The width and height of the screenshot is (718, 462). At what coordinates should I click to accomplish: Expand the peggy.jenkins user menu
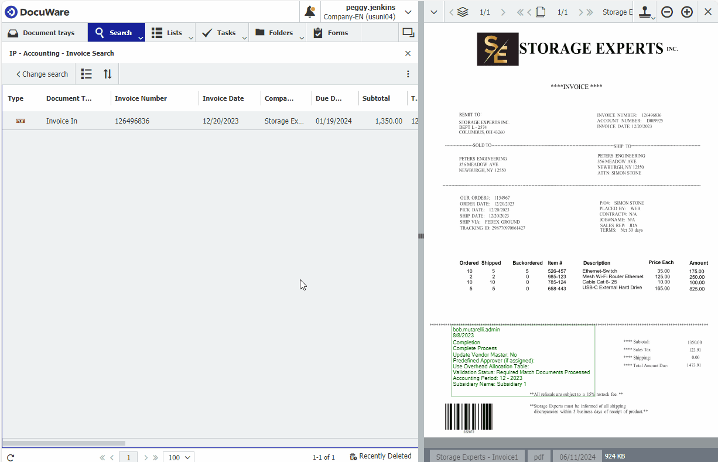pos(408,12)
